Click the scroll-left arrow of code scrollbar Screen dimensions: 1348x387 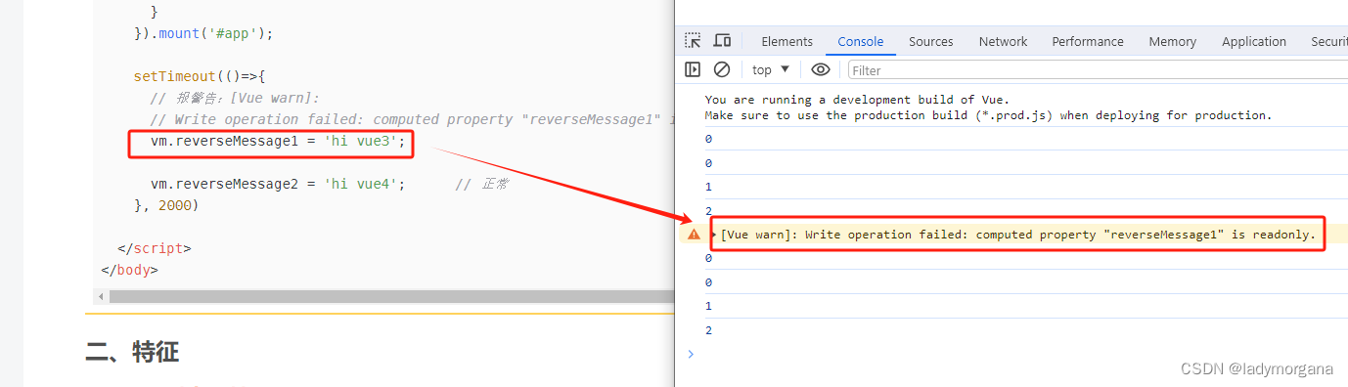coord(101,296)
